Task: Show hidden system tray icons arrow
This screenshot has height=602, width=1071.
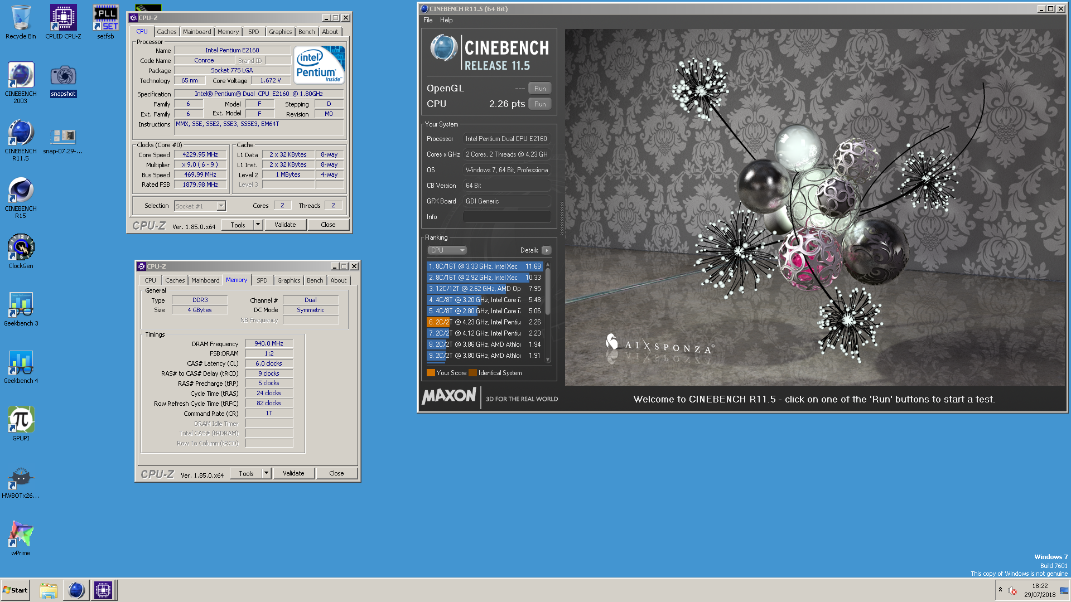Action: [1000, 590]
